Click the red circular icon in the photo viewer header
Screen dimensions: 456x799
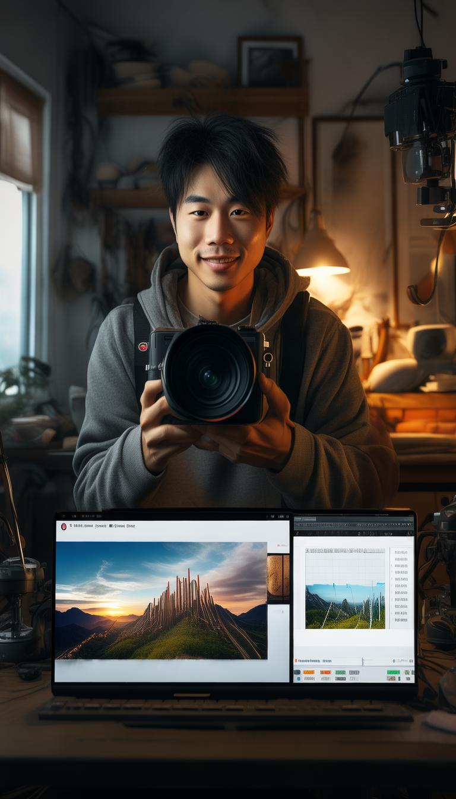click(64, 526)
